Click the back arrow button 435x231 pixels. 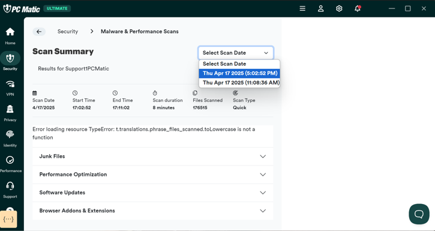pos(39,32)
